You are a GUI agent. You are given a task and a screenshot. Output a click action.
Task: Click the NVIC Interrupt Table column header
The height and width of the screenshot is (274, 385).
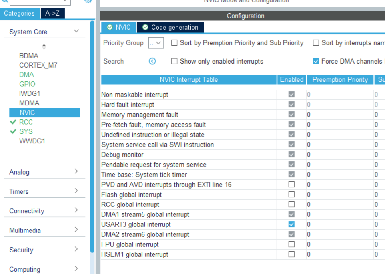click(x=189, y=79)
